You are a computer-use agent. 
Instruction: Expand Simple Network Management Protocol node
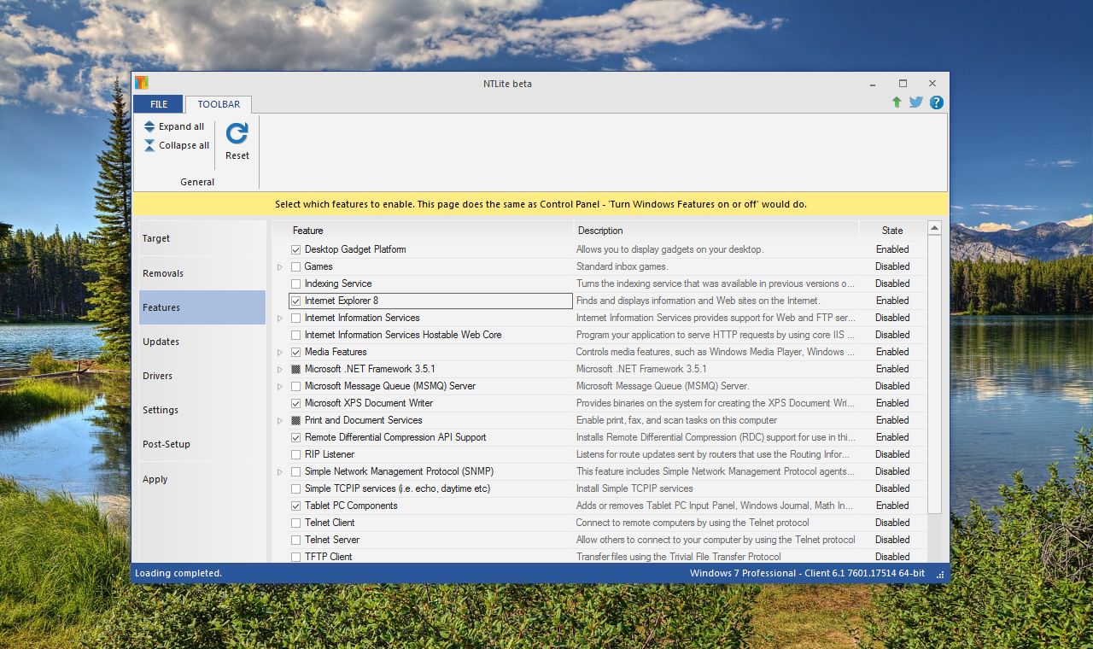coord(279,471)
